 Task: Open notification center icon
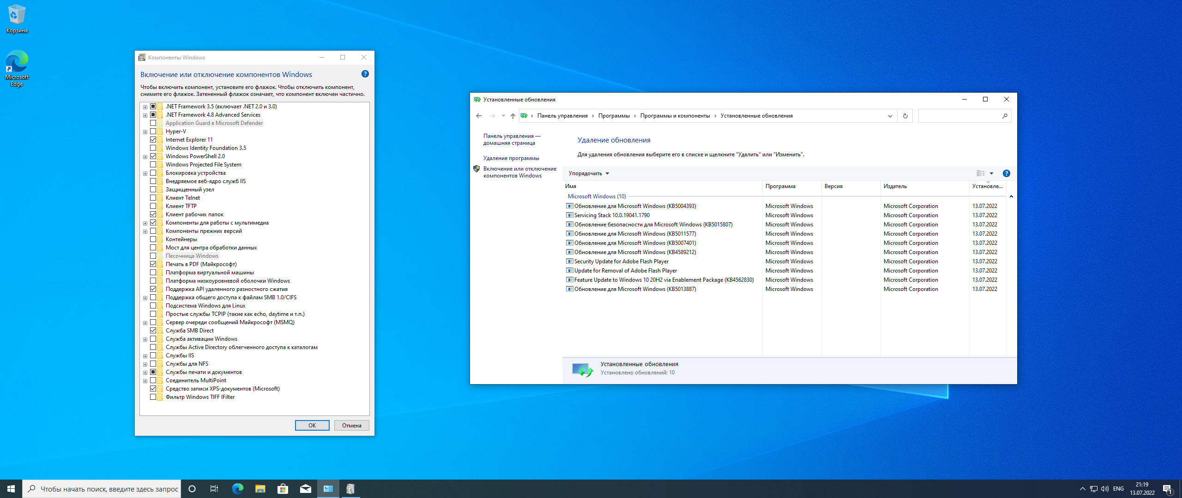tap(1167, 489)
